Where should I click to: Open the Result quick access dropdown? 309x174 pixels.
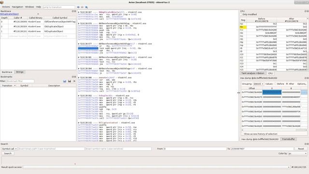tap(156, 167)
